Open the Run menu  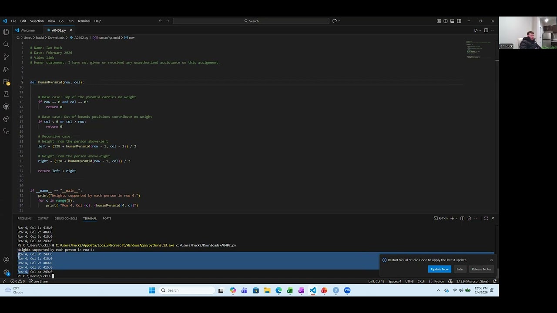(x=70, y=21)
